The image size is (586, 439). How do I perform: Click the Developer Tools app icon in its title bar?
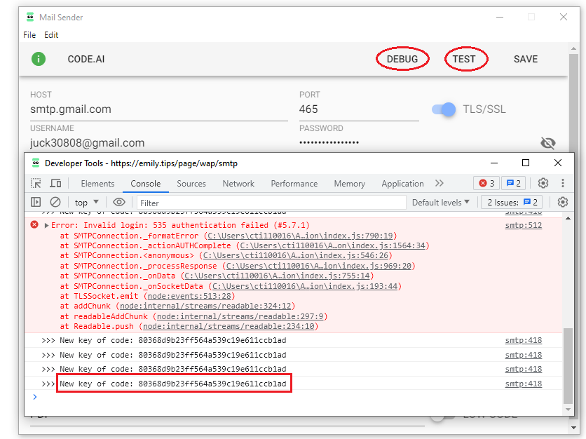click(36, 163)
